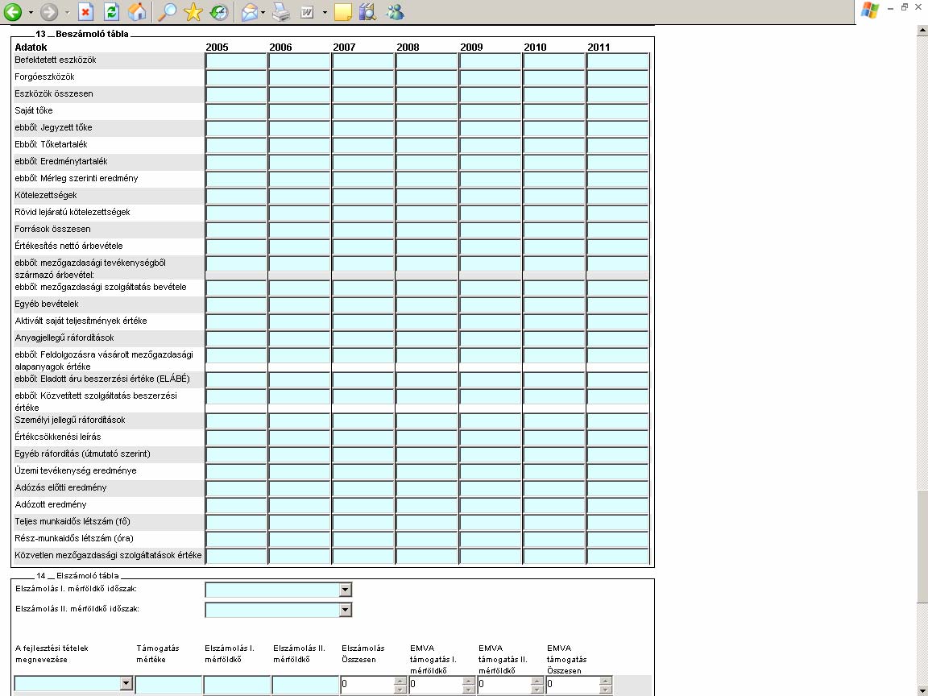
Task: Click Ebből: Tőketartalék 2010 field
Action: point(554,145)
